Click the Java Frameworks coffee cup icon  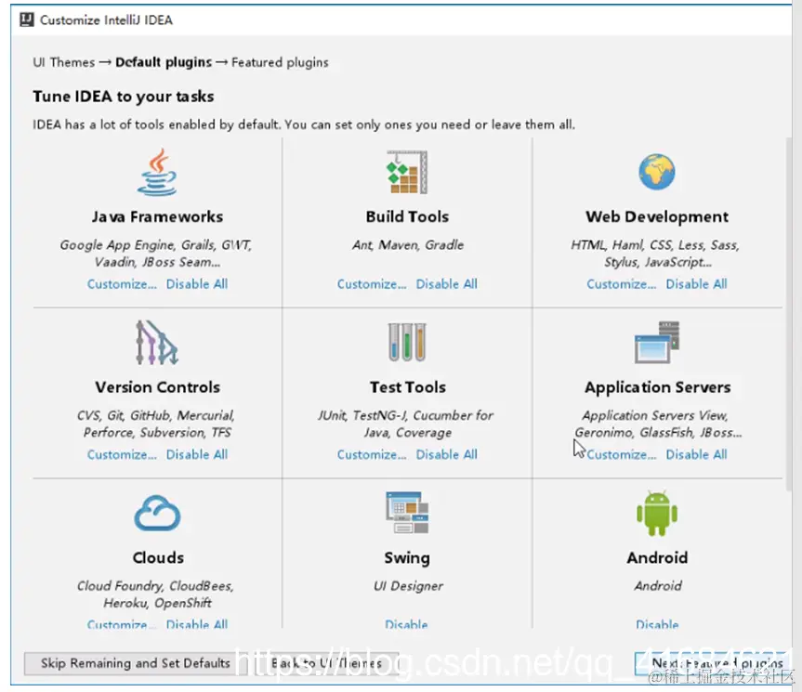click(157, 172)
